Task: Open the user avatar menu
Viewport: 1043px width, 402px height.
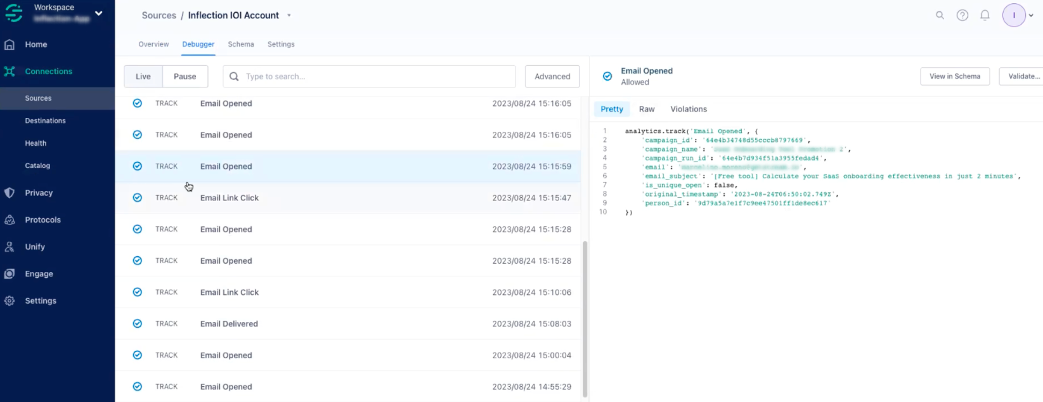Action: click(x=1014, y=15)
